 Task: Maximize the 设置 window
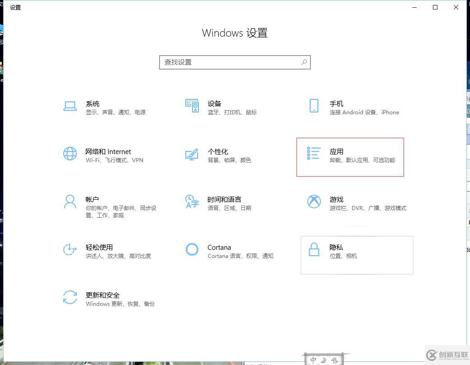[x=435, y=7]
